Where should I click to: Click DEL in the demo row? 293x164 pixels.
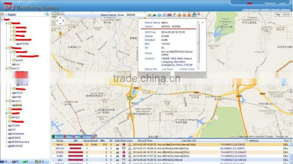click(x=286, y=145)
